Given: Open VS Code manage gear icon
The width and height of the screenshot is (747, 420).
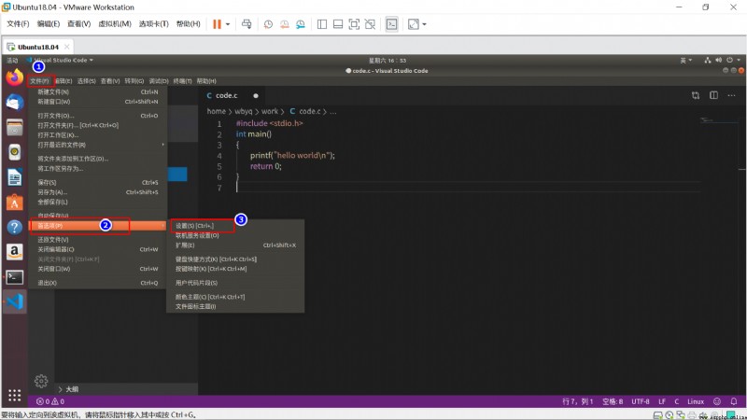Looking at the screenshot, I should 41,381.
